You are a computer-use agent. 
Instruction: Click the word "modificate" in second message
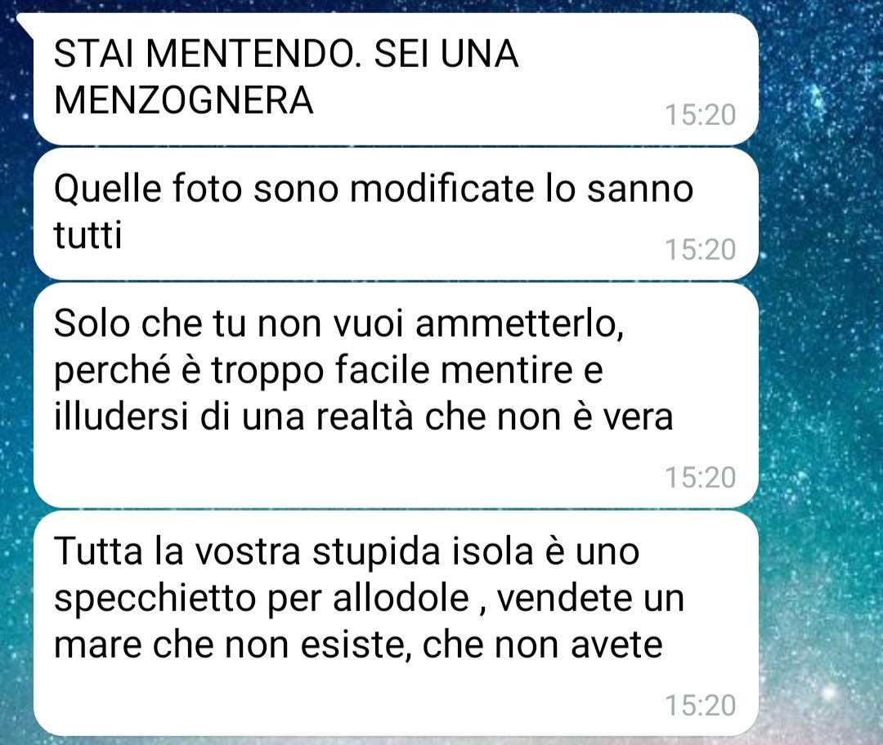(x=441, y=188)
